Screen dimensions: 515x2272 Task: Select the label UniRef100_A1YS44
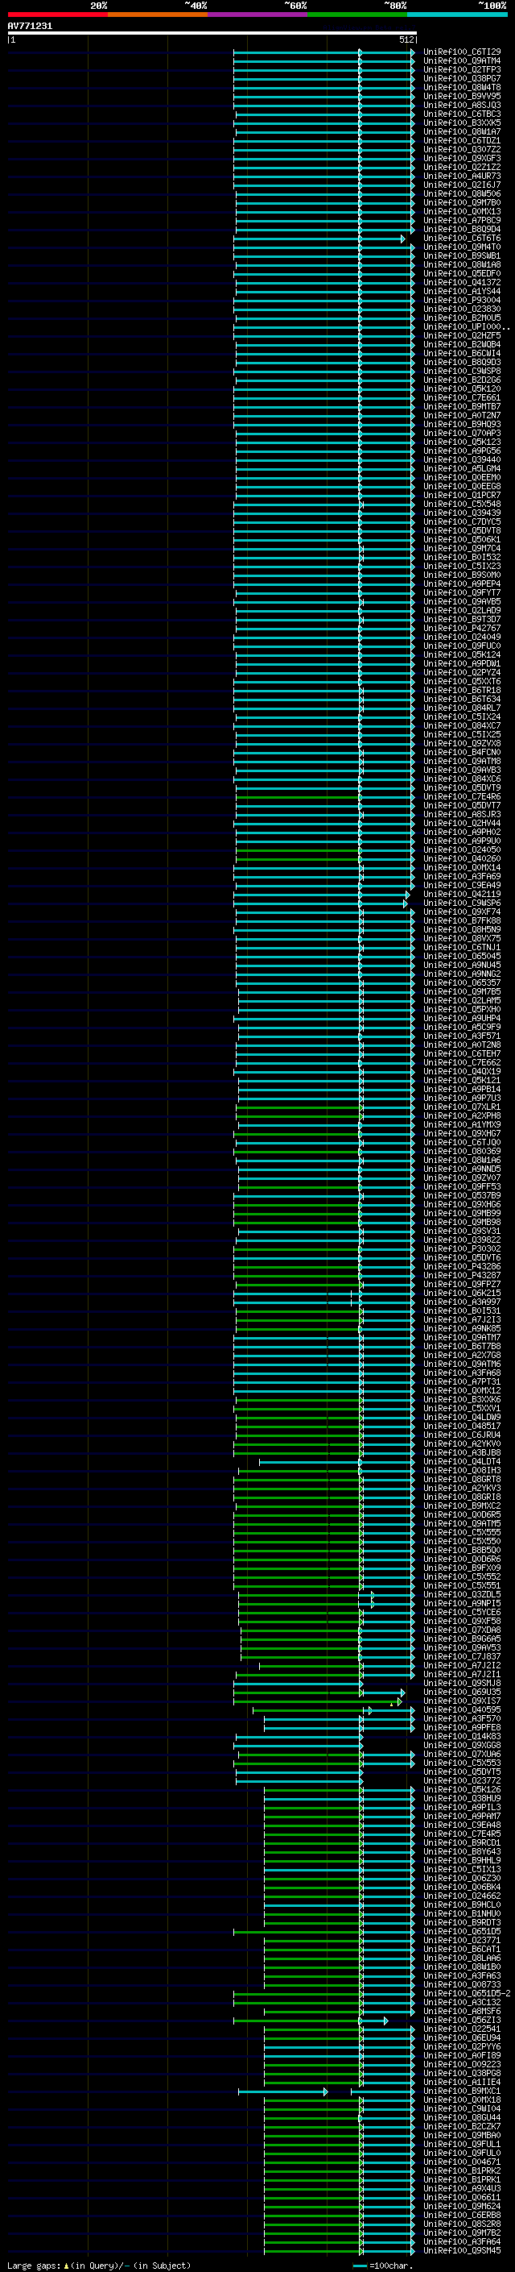point(462,291)
